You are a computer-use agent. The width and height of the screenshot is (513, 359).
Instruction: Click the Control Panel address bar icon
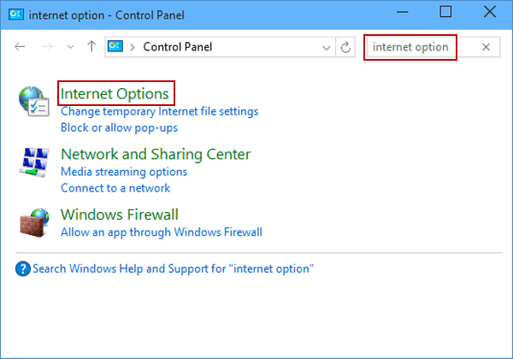coord(115,46)
